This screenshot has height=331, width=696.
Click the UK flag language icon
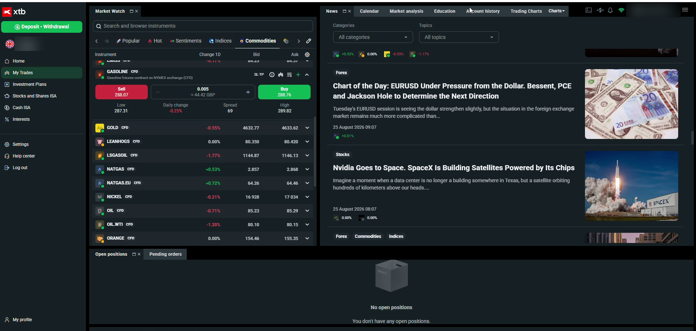point(10,44)
